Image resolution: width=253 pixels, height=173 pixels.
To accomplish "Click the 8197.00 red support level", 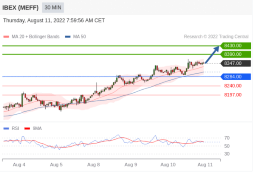I will [x=233, y=95].
